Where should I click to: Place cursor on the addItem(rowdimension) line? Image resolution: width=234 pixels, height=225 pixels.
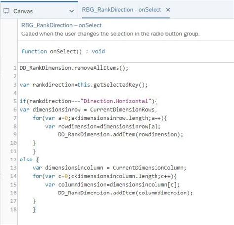(x=120, y=134)
